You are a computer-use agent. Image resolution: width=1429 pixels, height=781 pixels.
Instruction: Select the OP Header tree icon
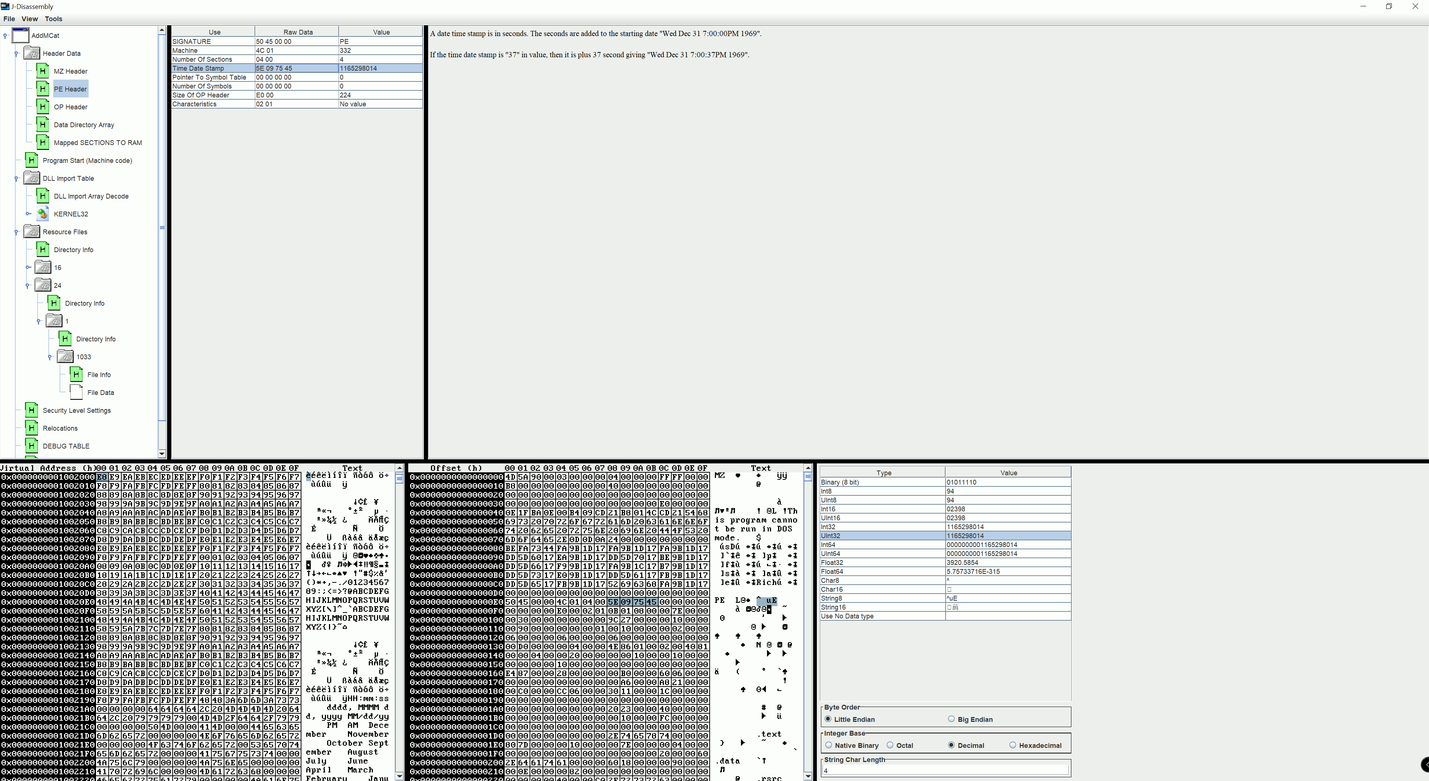pos(42,106)
